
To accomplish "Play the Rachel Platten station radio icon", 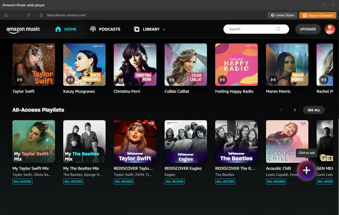I will (x=324, y=80).
